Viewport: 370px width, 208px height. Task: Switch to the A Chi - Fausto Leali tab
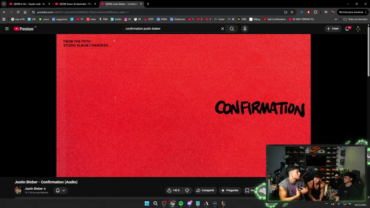(x=29, y=4)
